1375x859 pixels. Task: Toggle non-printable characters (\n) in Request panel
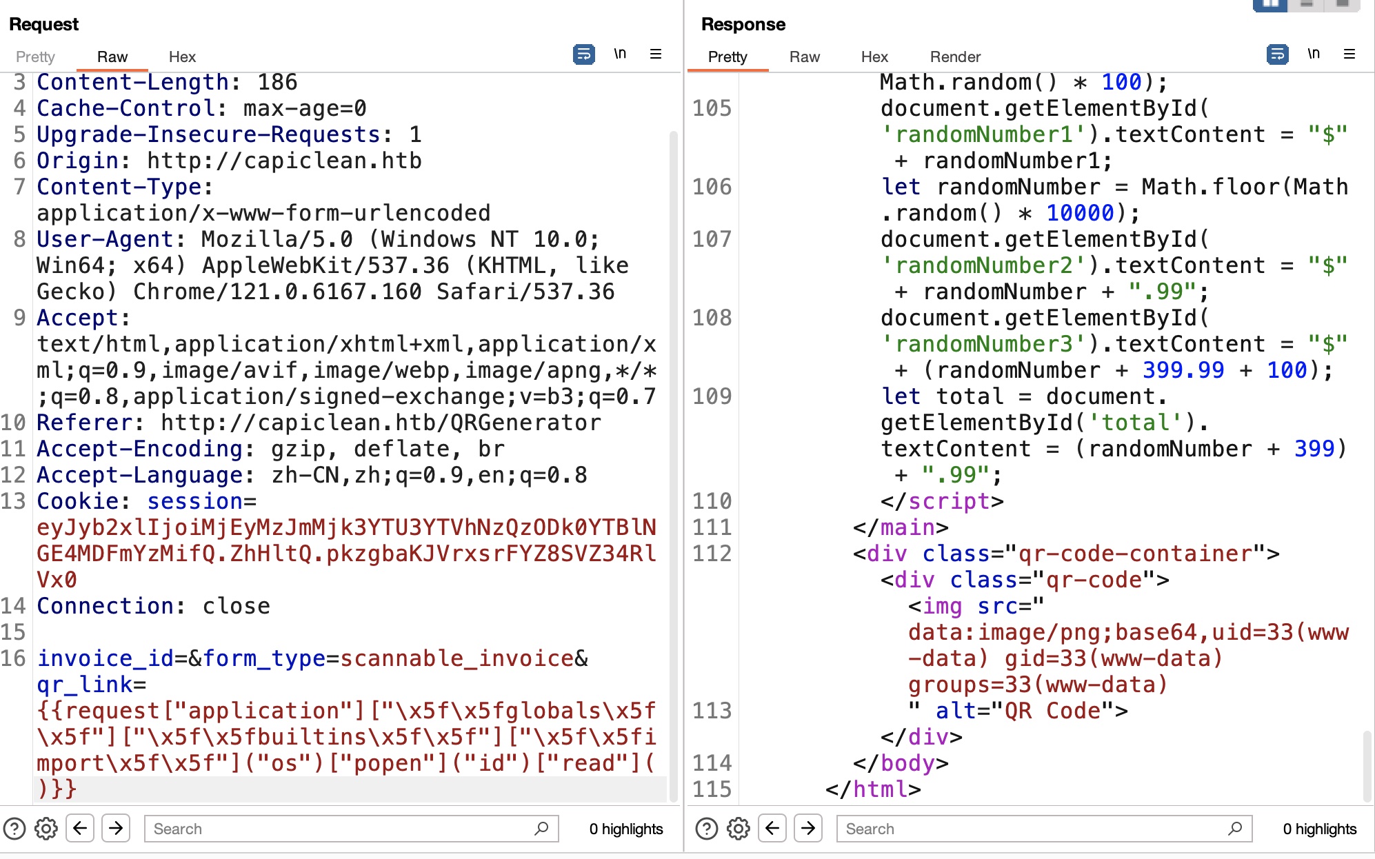click(x=620, y=54)
